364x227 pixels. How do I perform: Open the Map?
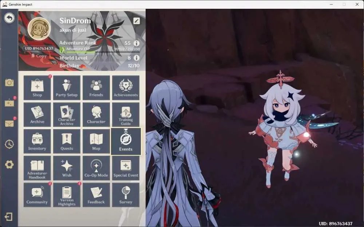click(96, 142)
